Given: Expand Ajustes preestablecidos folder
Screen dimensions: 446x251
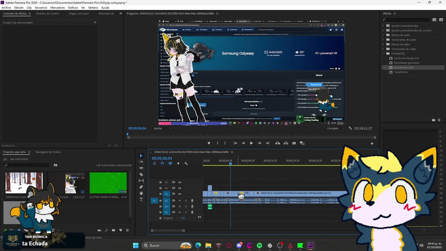Looking at the screenshot, I should coord(383,26).
